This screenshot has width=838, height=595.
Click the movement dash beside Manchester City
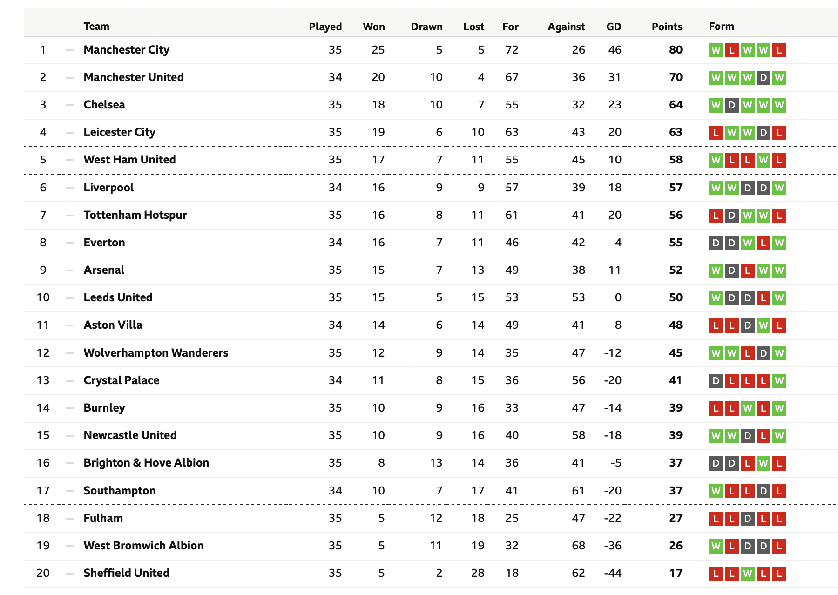[69, 50]
